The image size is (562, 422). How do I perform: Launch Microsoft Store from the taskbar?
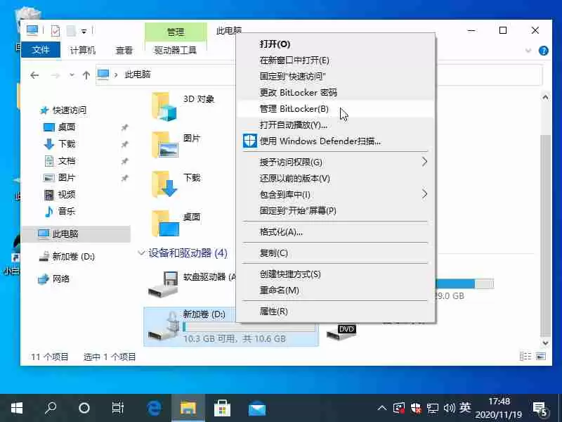222,407
